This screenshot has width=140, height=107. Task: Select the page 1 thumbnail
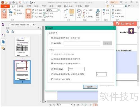point(22,47)
